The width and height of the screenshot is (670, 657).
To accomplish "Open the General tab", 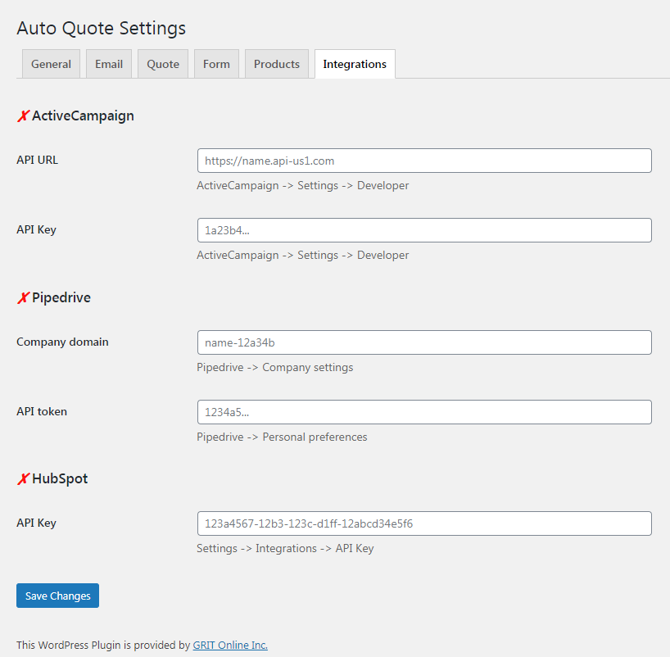I will click(x=51, y=64).
